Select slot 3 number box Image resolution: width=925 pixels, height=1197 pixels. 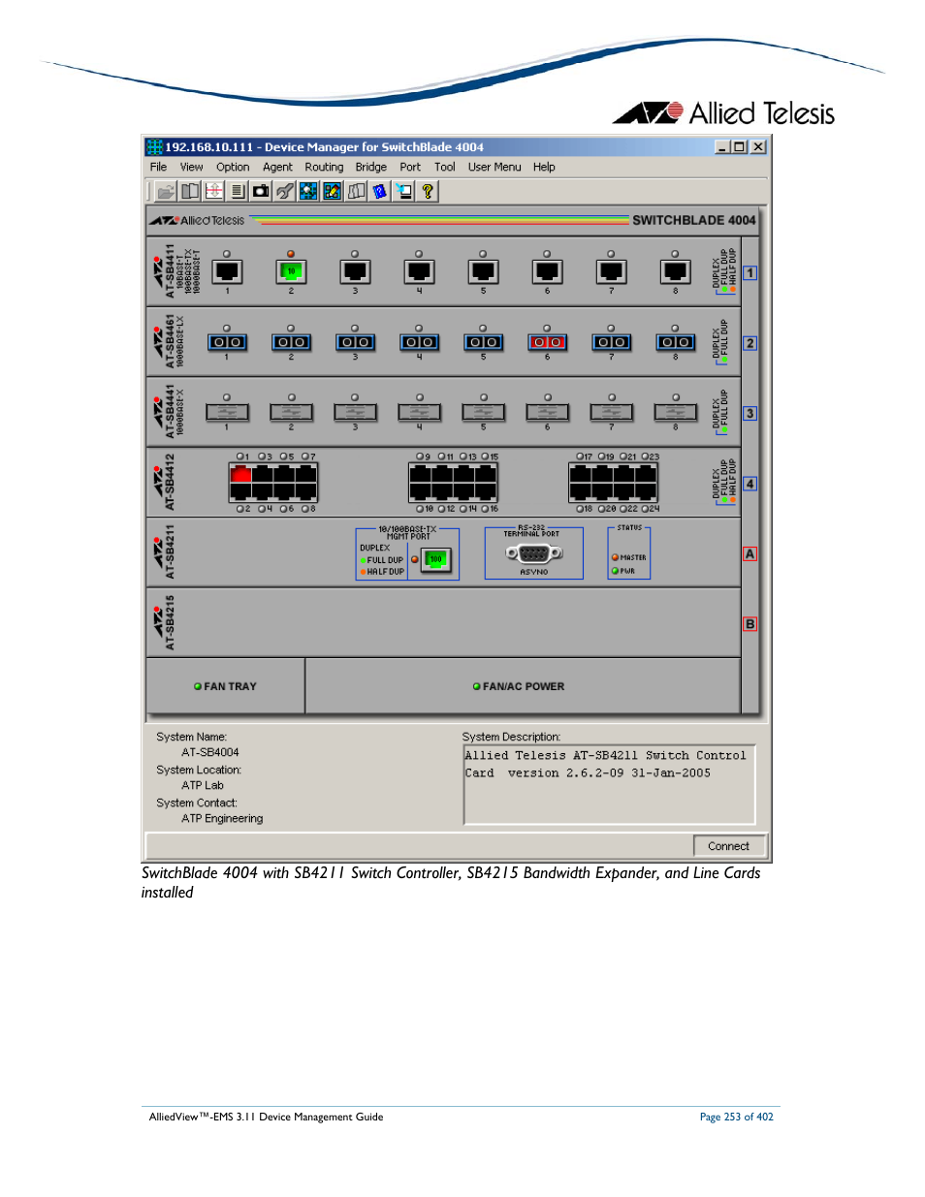pos(750,413)
